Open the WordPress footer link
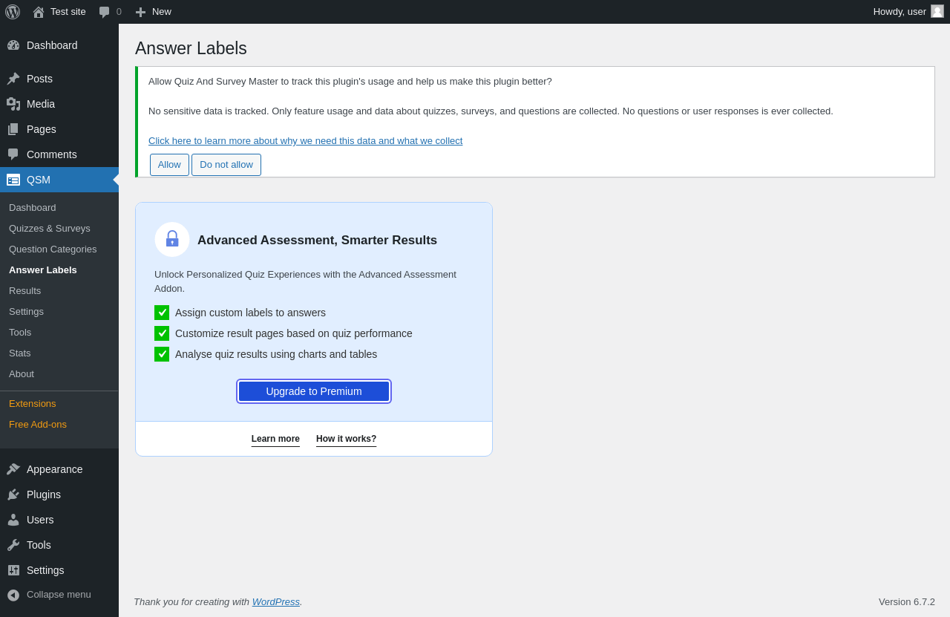 coord(276,602)
